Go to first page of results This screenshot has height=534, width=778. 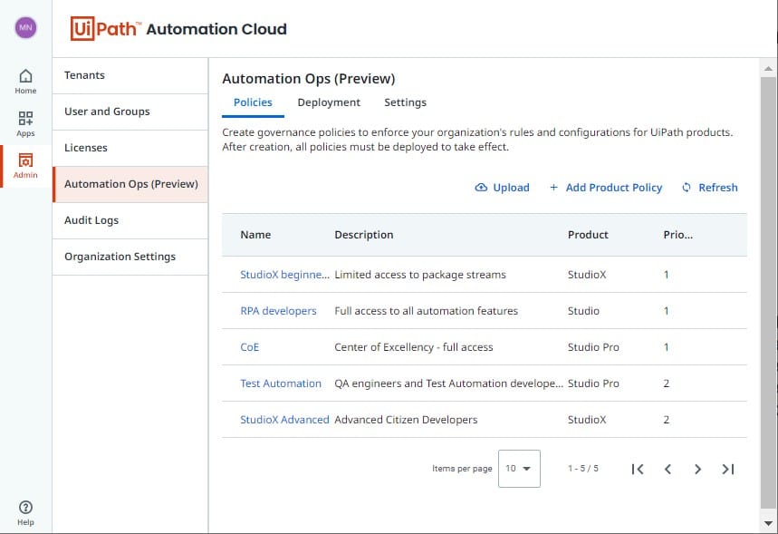point(638,469)
